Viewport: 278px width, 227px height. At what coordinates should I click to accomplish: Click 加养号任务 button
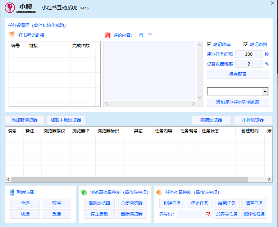click(227, 214)
